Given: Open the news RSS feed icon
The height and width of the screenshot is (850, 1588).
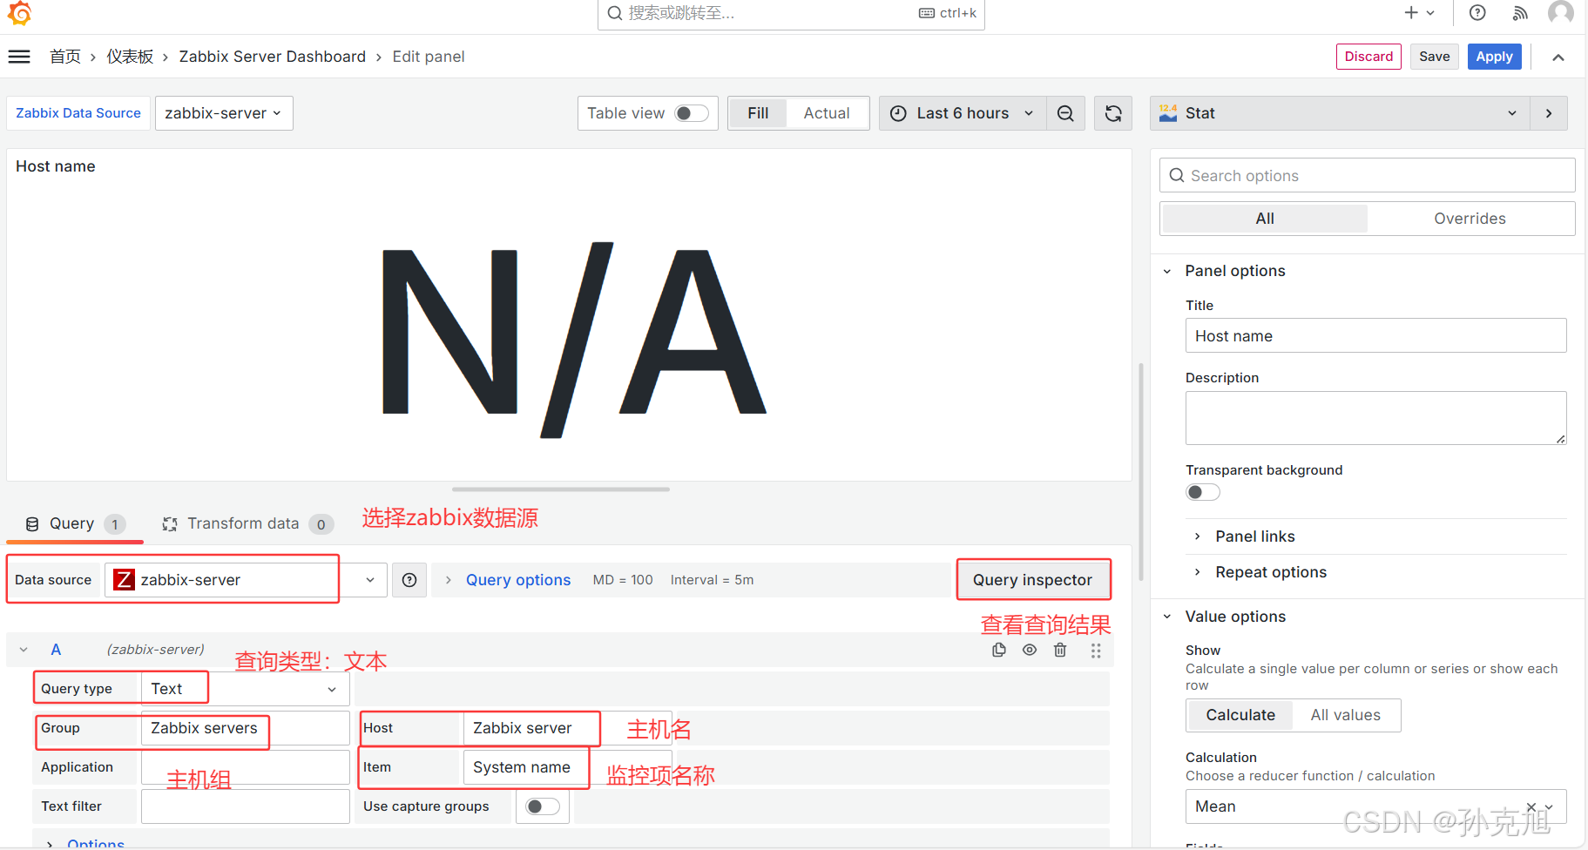Looking at the screenshot, I should click(1520, 12).
